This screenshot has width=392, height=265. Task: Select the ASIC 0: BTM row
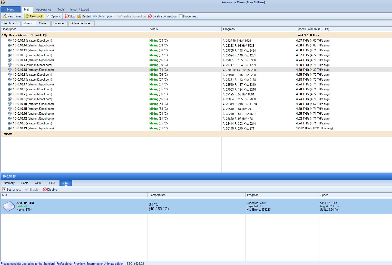tap(25, 206)
